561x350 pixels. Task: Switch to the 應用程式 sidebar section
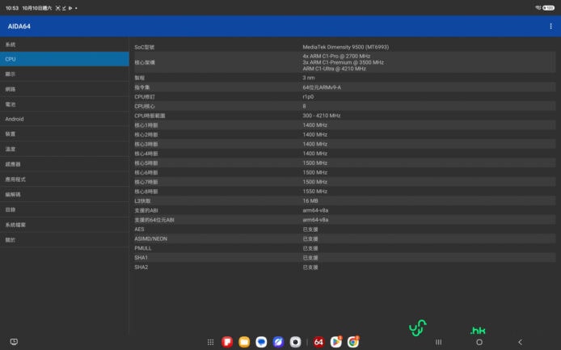[x=65, y=179]
